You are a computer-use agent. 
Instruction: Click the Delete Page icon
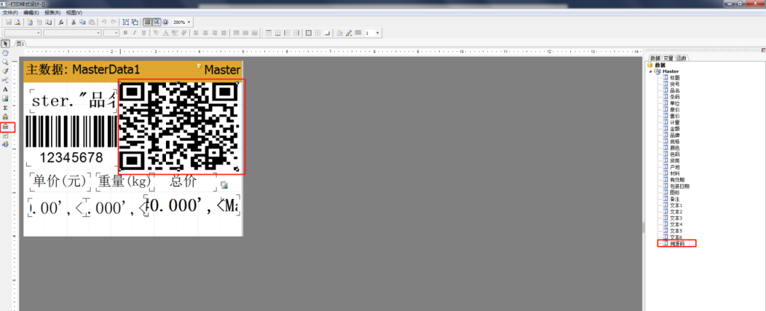coord(39,23)
